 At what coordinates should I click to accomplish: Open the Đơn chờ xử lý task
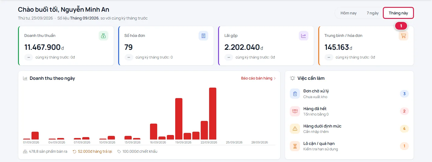pyautogui.click(x=349, y=94)
